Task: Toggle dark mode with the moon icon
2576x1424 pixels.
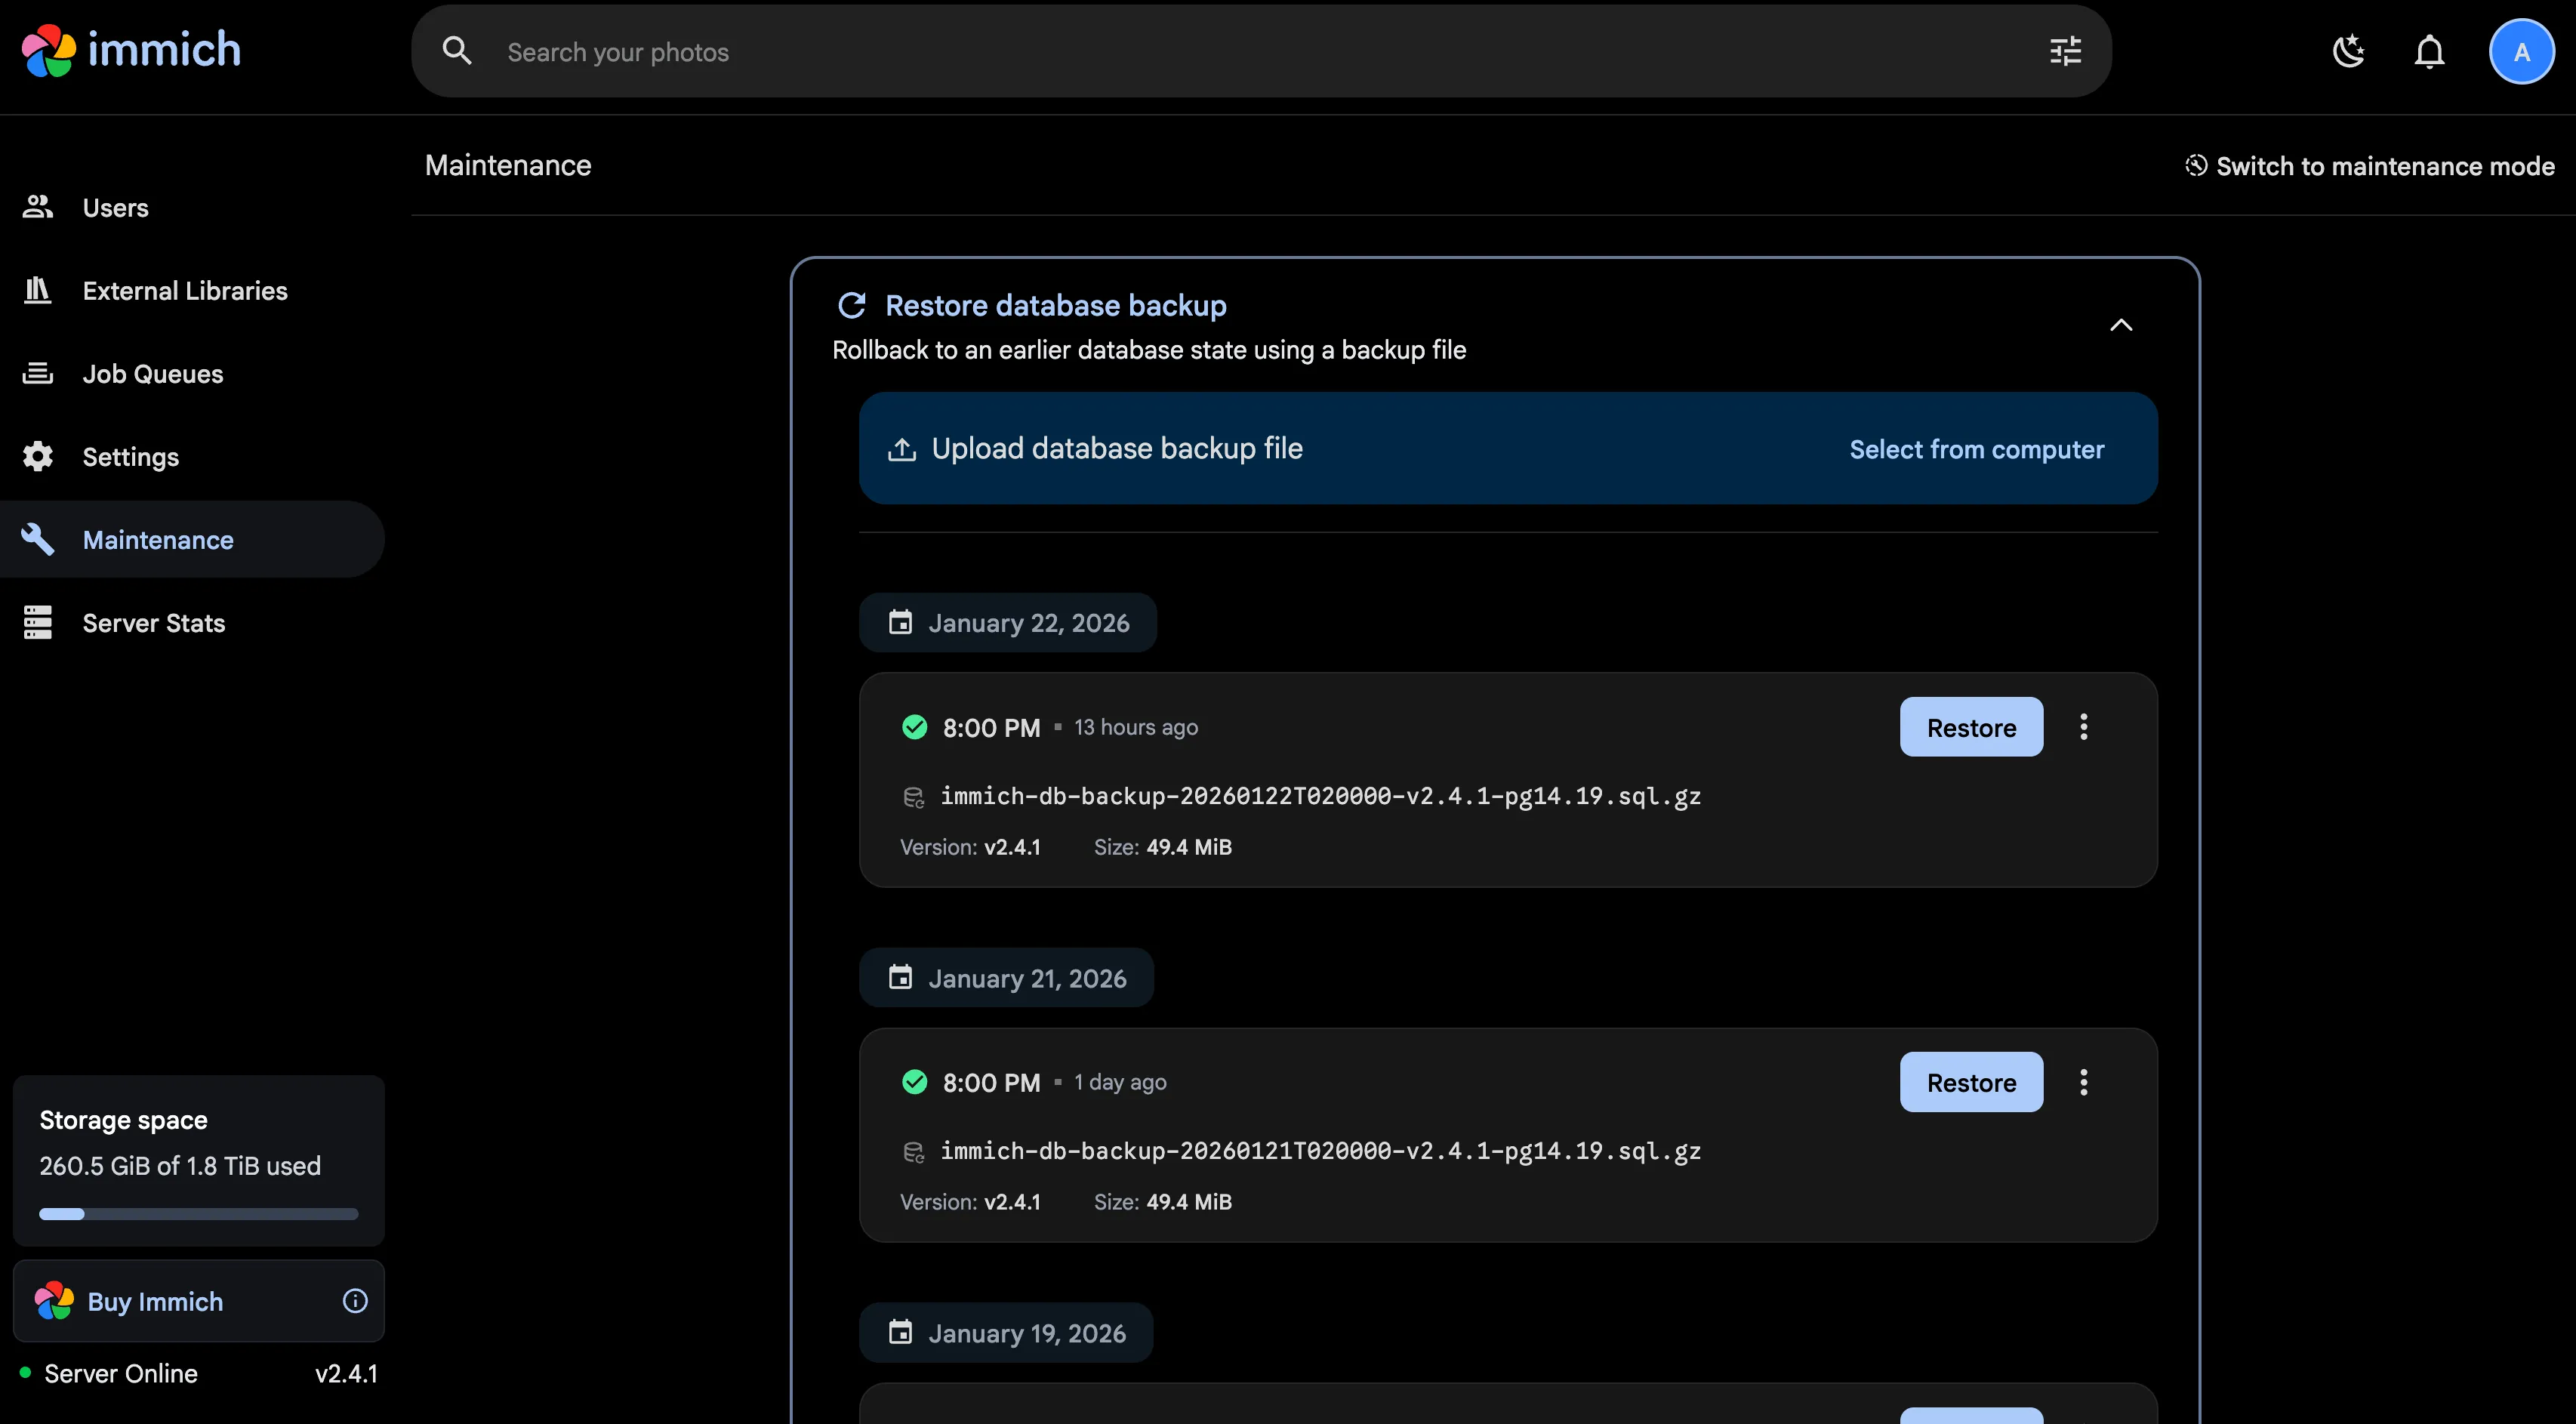Action: (x=2349, y=51)
